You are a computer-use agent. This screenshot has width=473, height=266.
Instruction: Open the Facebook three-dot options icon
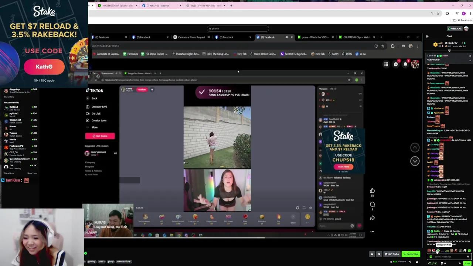[x=372, y=232]
